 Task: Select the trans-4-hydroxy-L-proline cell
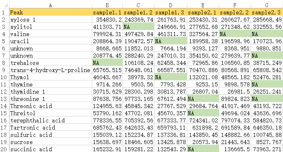(x=51, y=70)
